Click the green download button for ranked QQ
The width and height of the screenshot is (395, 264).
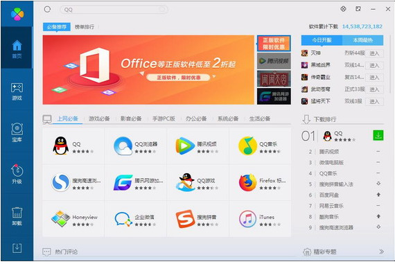pos(378,135)
